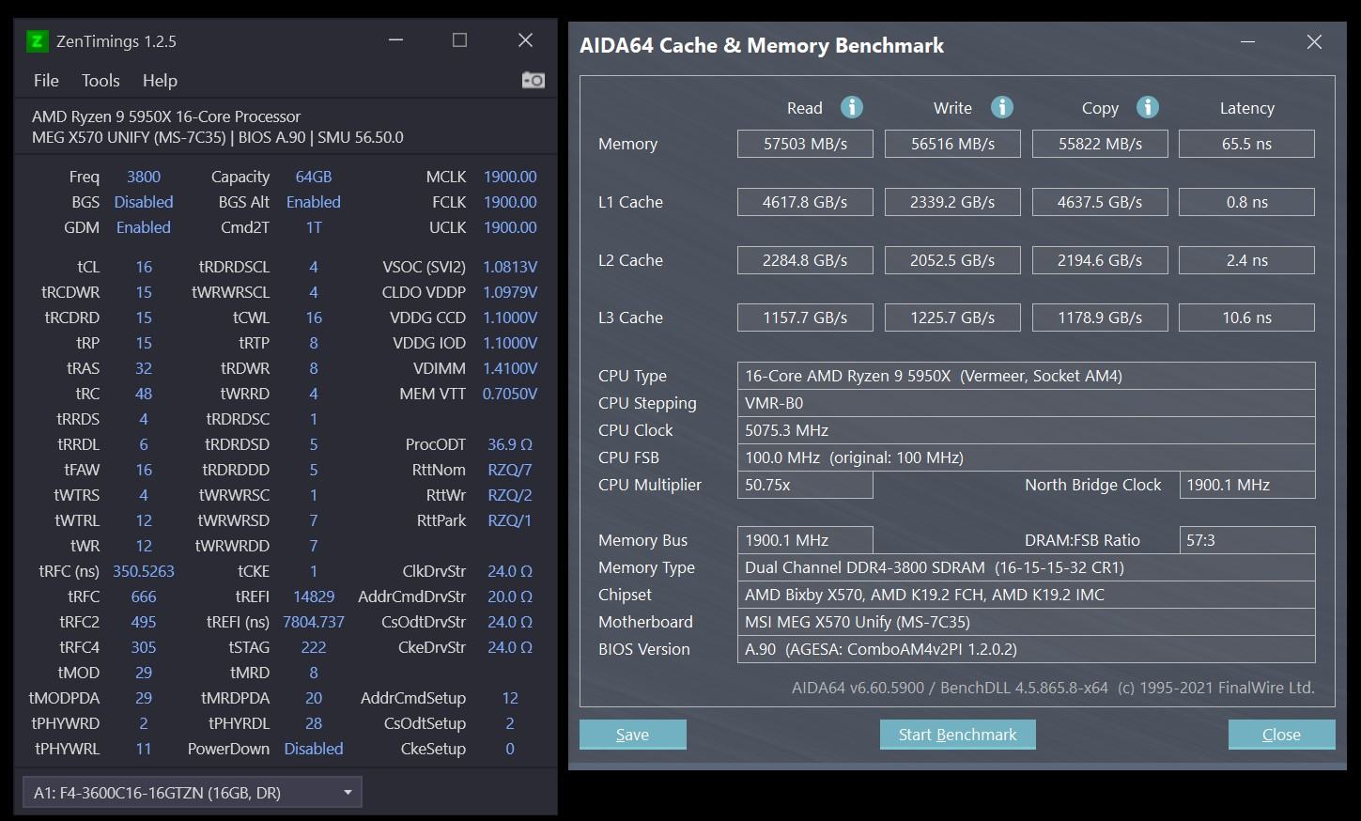Image resolution: width=1361 pixels, height=821 pixels.
Task: Click the Write info icon in AIDA64
Action: click(x=1002, y=107)
